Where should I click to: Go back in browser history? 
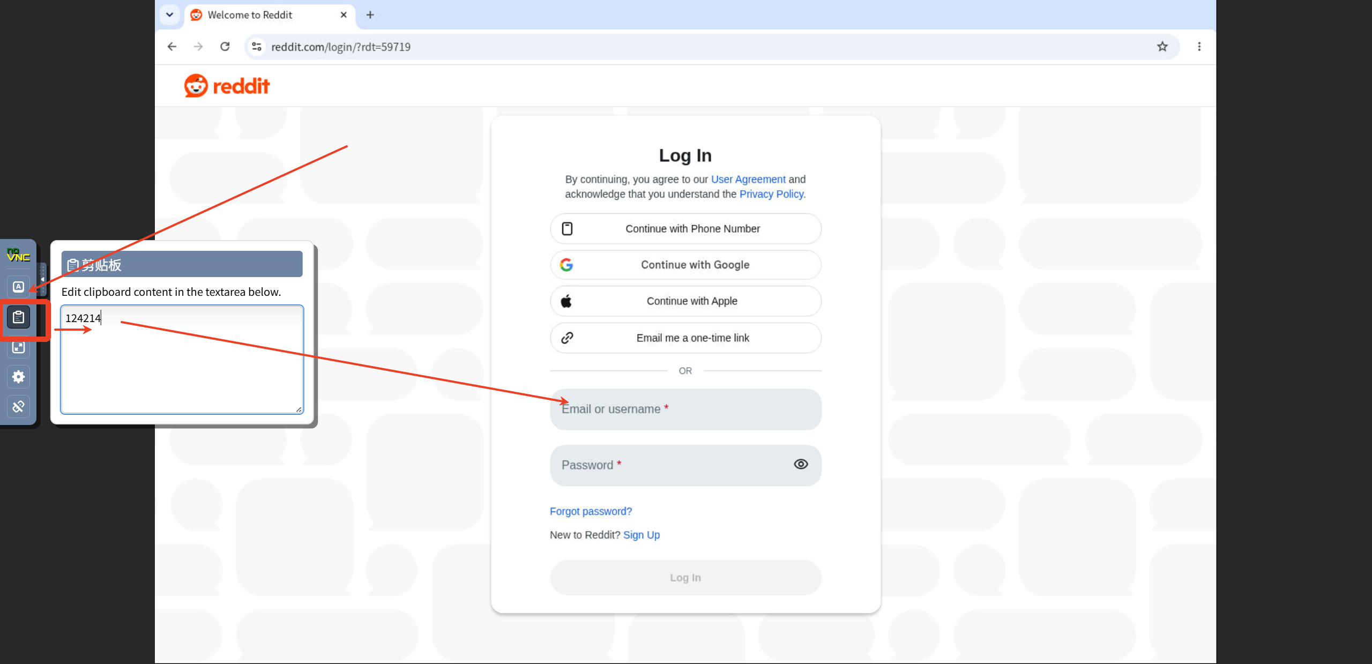[171, 47]
